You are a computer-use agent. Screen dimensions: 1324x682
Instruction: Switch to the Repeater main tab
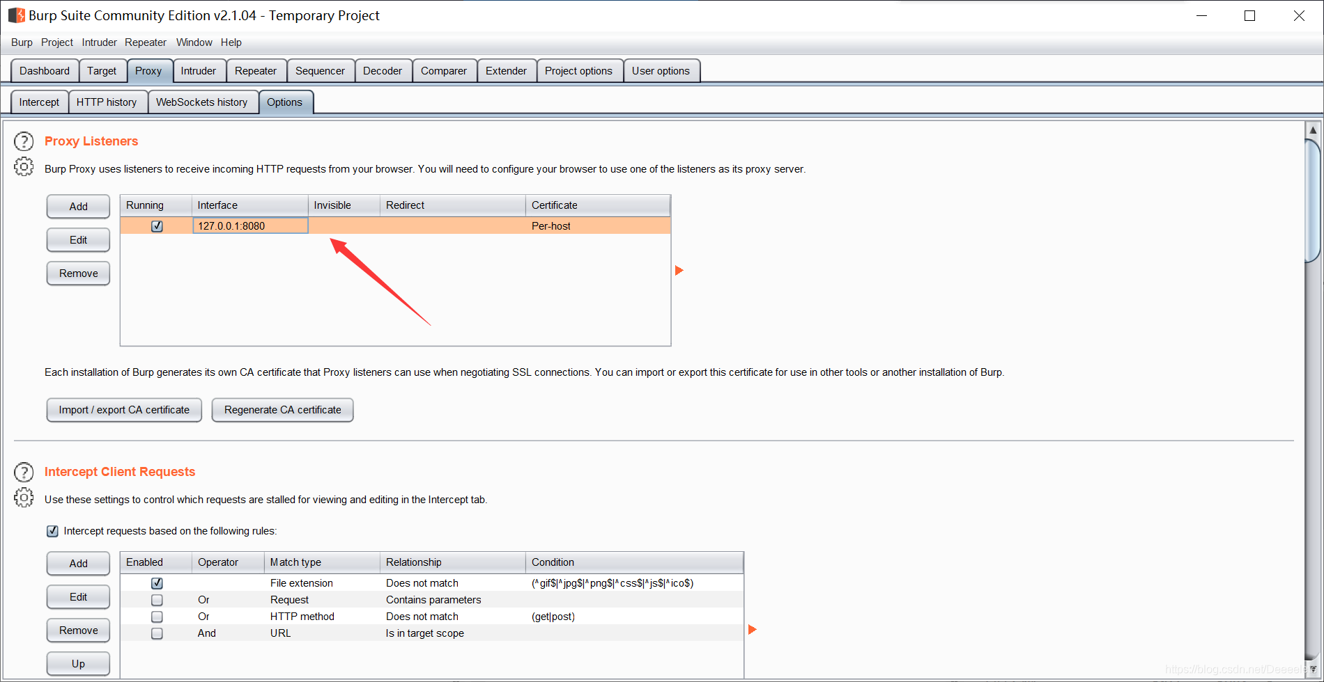[256, 71]
